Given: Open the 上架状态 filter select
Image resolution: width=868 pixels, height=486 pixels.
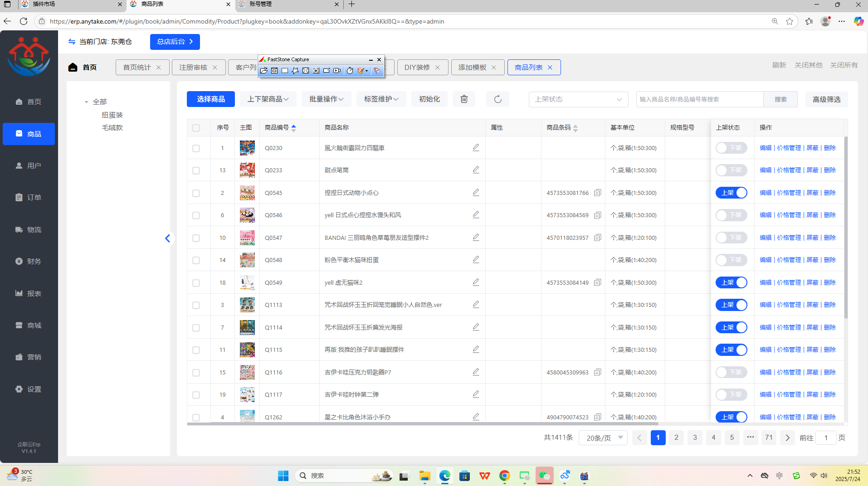Looking at the screenshot, I should coord(578,99).
